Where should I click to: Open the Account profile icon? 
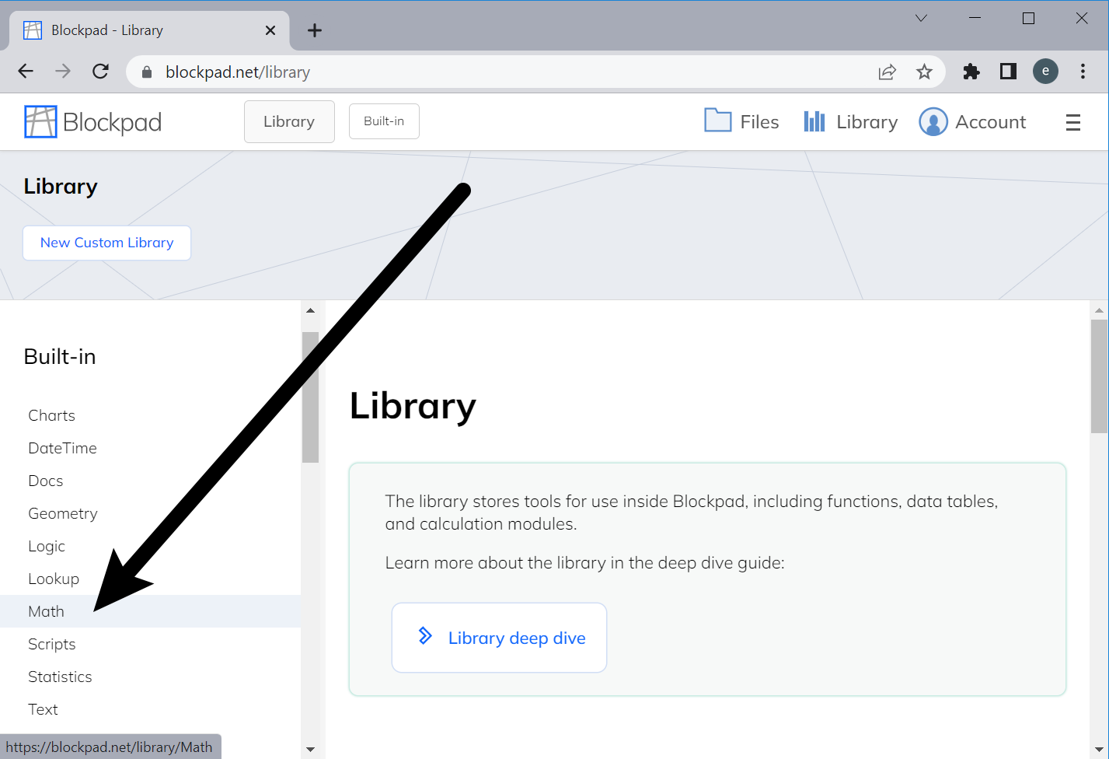(933, 122)
